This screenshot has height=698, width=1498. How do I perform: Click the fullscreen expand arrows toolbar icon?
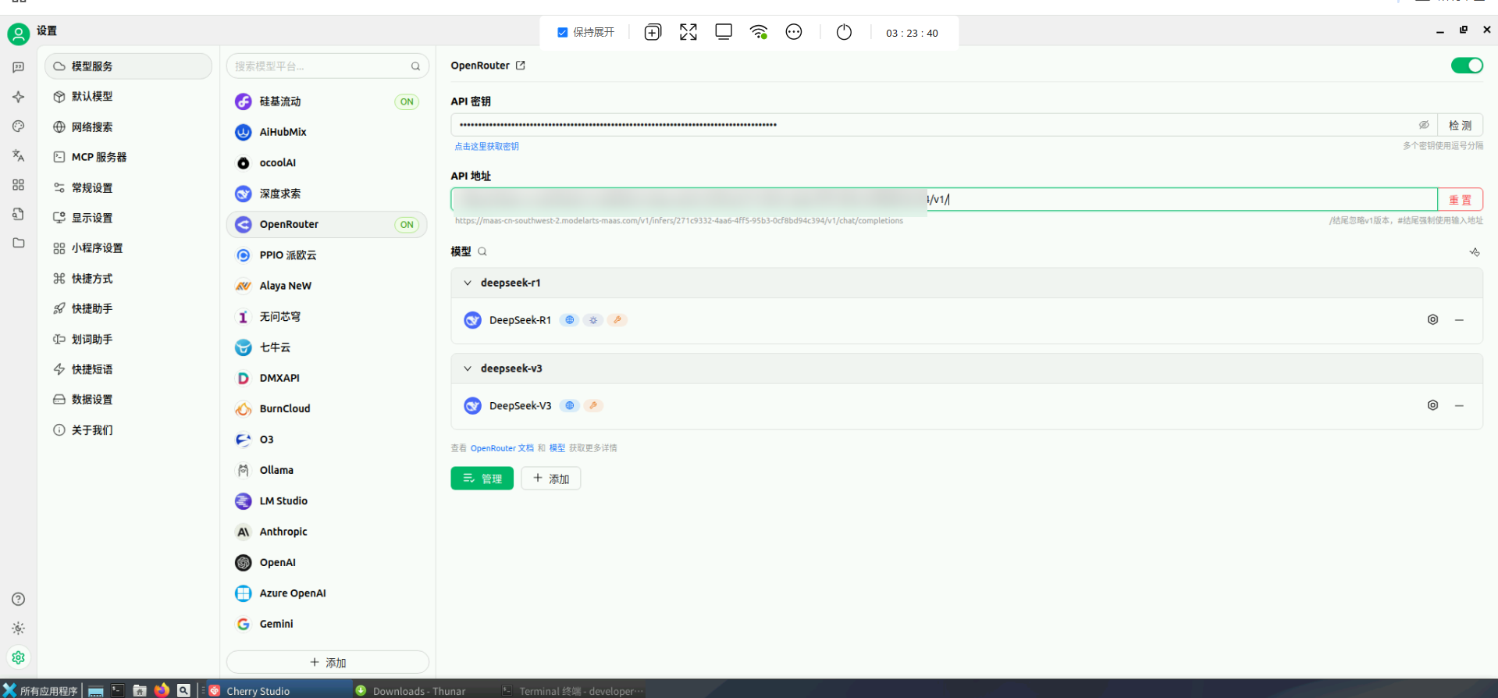point(688,32)
